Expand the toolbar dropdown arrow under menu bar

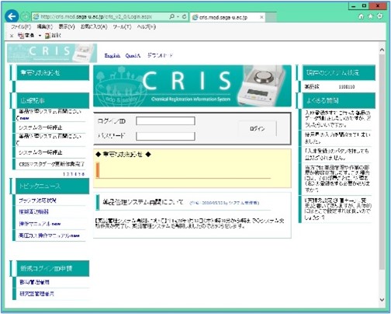[x=40, y=36]
